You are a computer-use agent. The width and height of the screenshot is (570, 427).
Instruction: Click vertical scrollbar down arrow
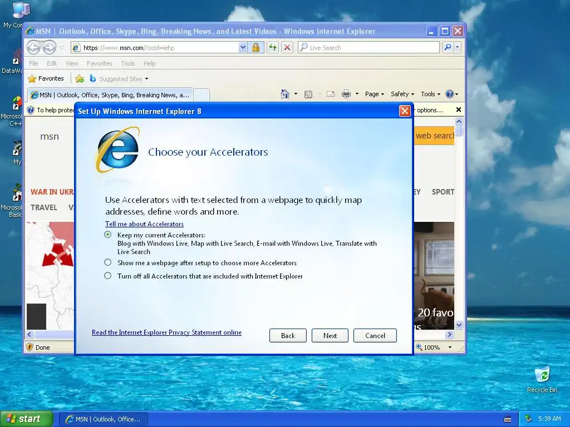coord(459,325)
